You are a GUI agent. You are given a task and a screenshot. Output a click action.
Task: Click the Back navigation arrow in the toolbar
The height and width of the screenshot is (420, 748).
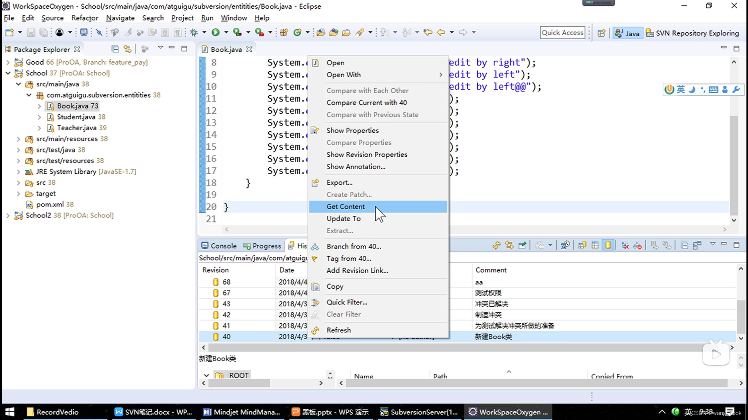(441, 33)
